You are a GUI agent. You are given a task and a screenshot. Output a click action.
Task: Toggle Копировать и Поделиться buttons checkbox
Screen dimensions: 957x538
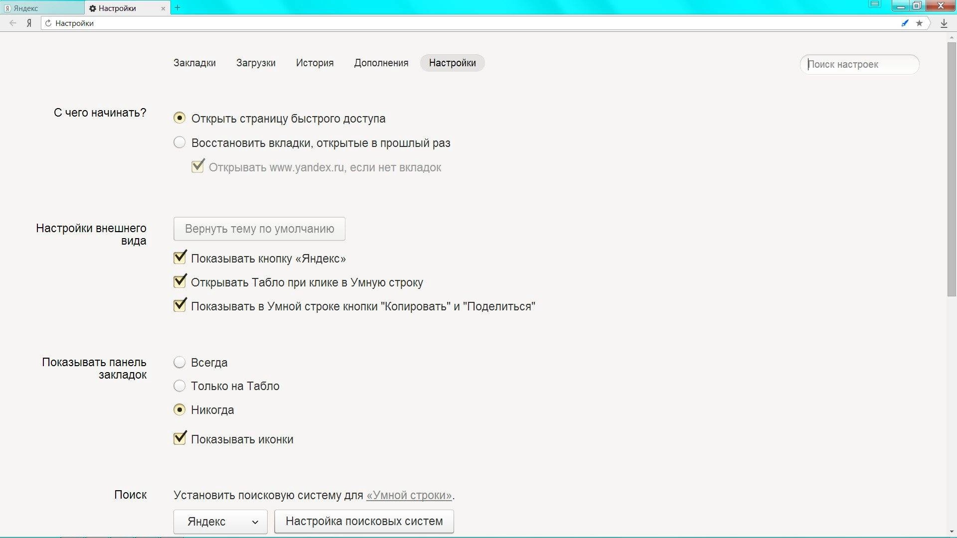pyautogui.click(x=180, y=305)
